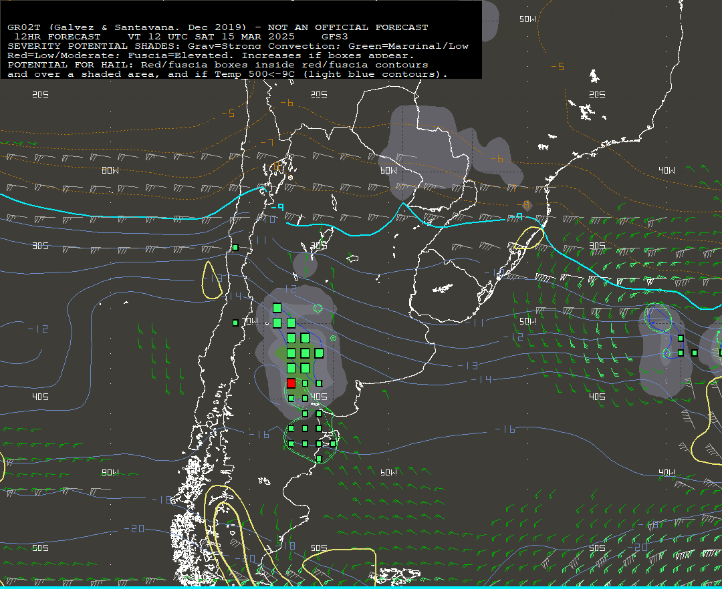Click the "-16" label east over the Atlantic

[505, 429]
